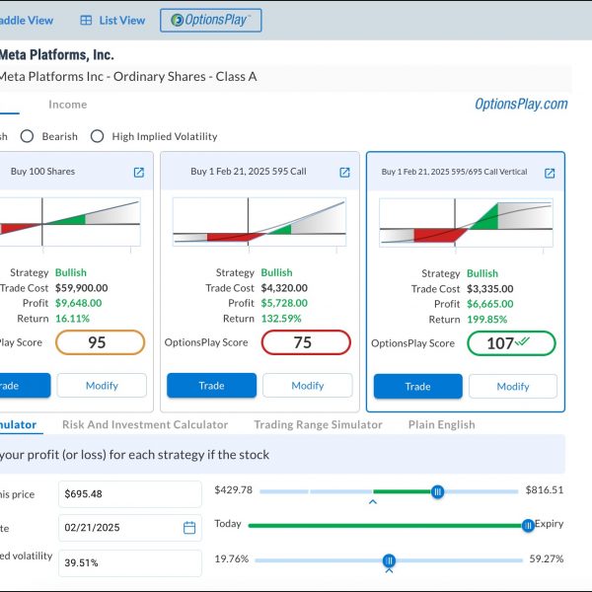The image size is (592, 592).
Task: Modify the 595/695 Call Vertical strategy
Action: point(513,386)
